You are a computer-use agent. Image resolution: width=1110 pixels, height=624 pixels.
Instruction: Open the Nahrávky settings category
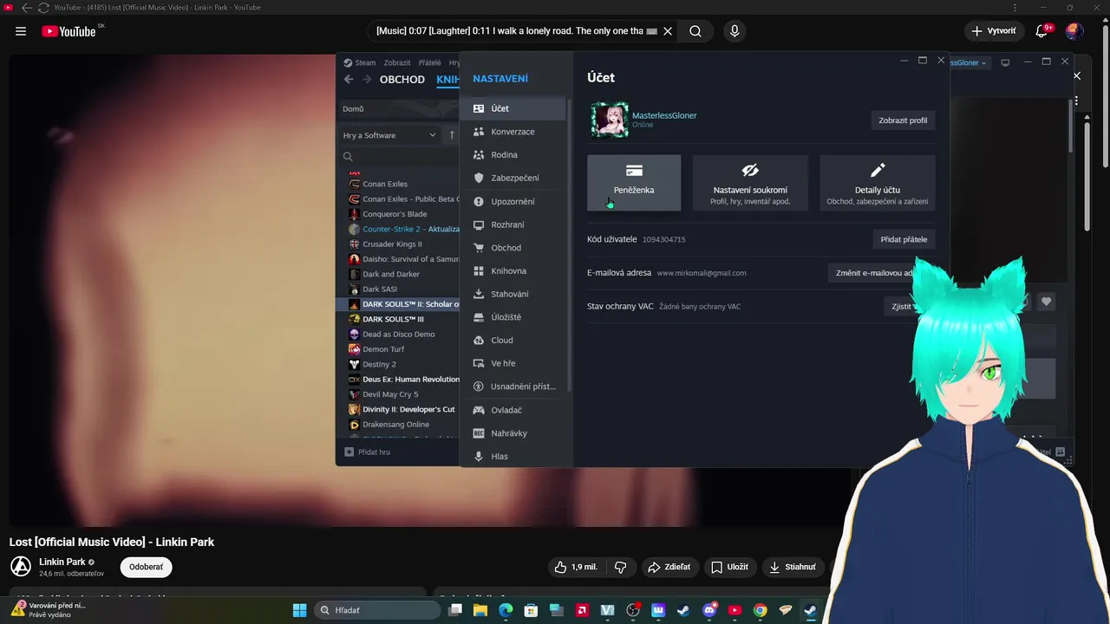[x=514, y=433]
